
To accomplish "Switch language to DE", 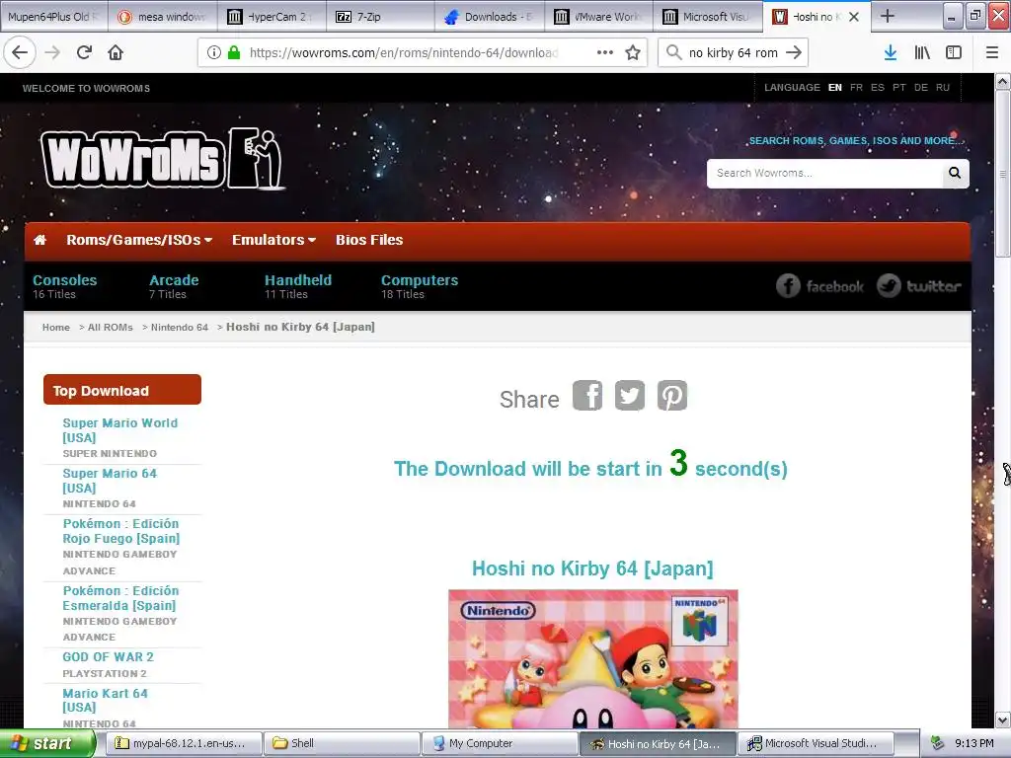I will 921,88.
